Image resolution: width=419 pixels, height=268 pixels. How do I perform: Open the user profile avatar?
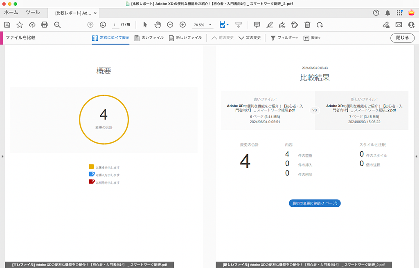(411, 13)
